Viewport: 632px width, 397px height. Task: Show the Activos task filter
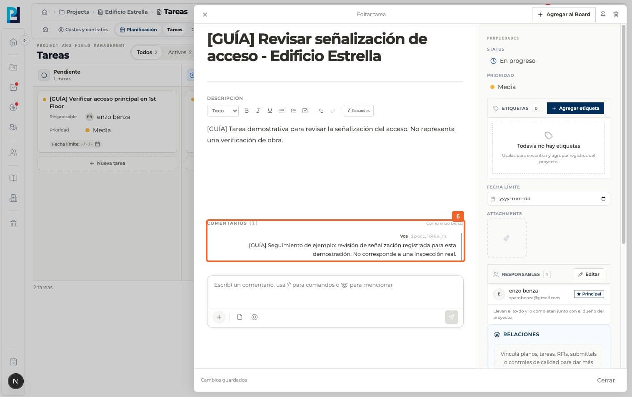tap(180, 52)
